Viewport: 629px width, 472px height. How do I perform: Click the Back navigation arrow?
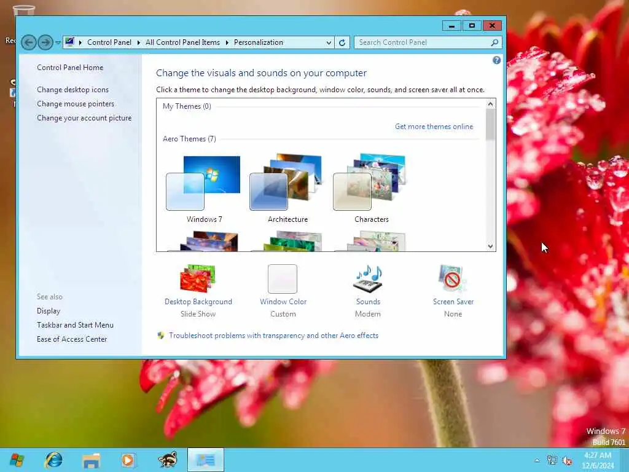coord(29,42)
